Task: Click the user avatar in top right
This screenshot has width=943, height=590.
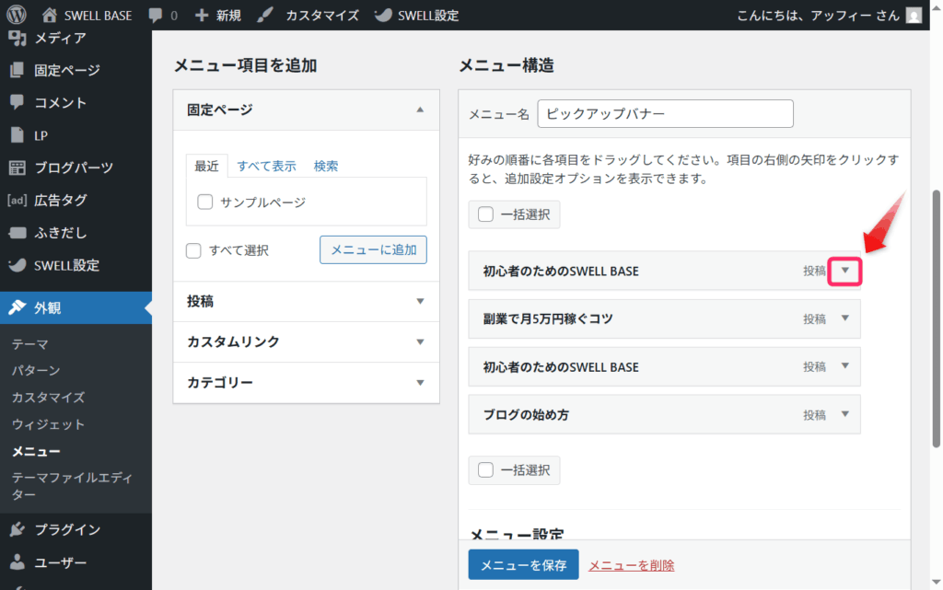Action: (x=914, y=15)
